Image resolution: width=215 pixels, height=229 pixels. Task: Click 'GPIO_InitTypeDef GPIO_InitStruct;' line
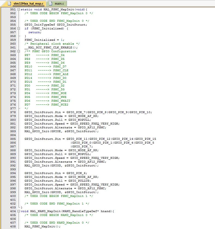pos(56,25)
